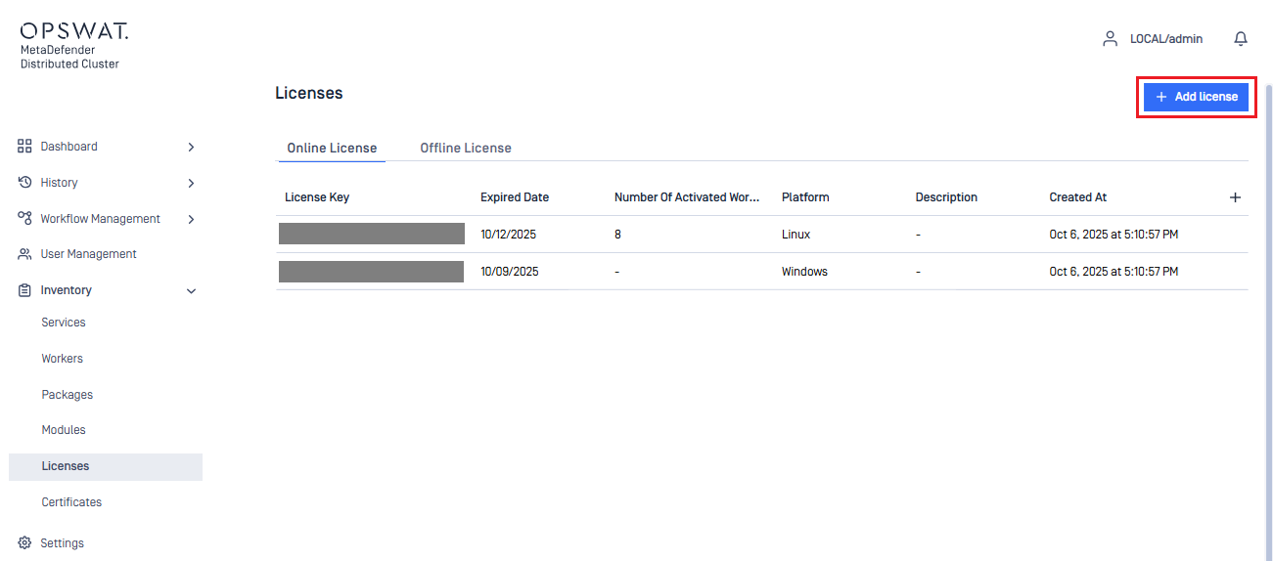Screen dimensions: 1273x561
Task: Switch to the Offline License tab
Action: 466,148
